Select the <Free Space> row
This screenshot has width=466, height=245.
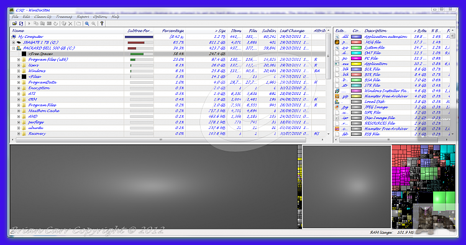pyautogui.click(x=168, y=54)
